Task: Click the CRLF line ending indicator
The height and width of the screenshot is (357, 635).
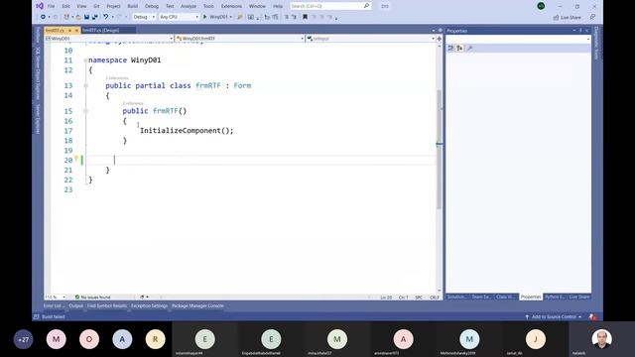Action: tap(435, 297)
